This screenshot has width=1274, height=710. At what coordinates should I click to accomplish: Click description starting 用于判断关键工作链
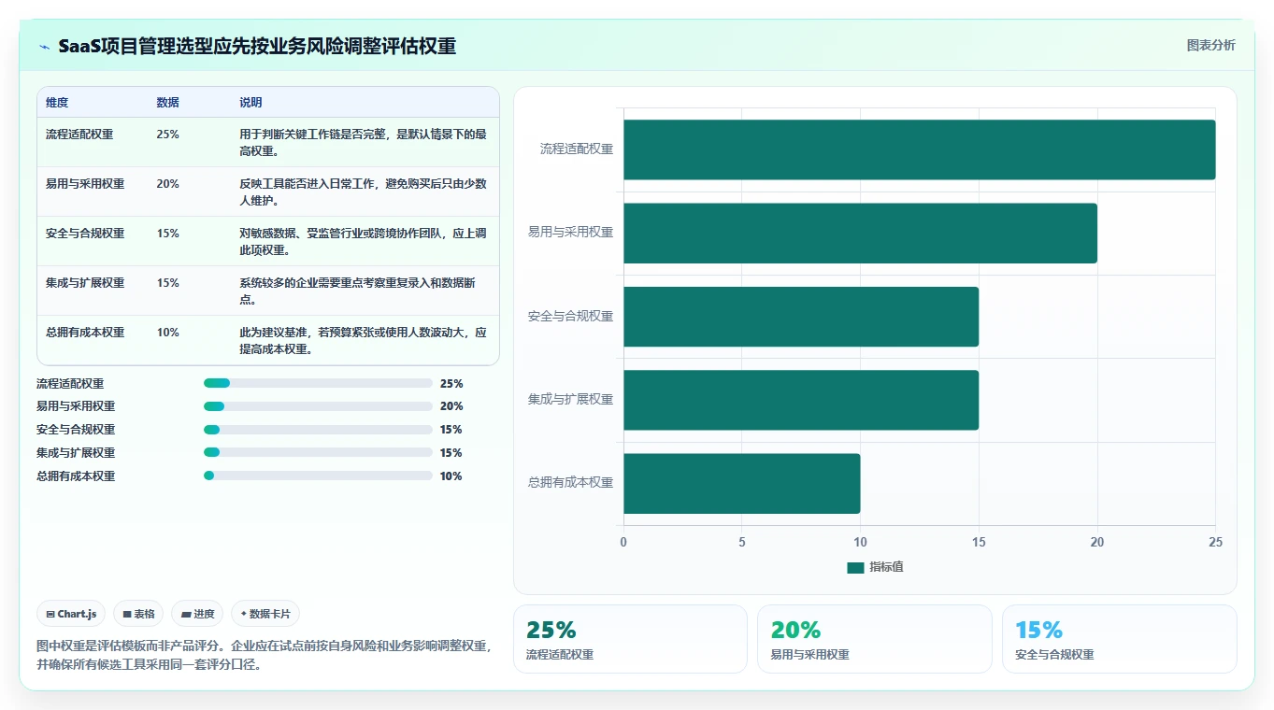[x=363, y=142]
